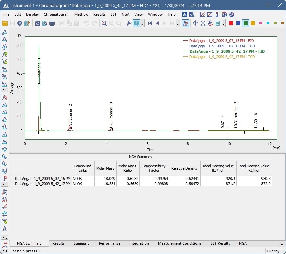
Task: Open the wrench settings icon
Action: [x=129, y=23]
